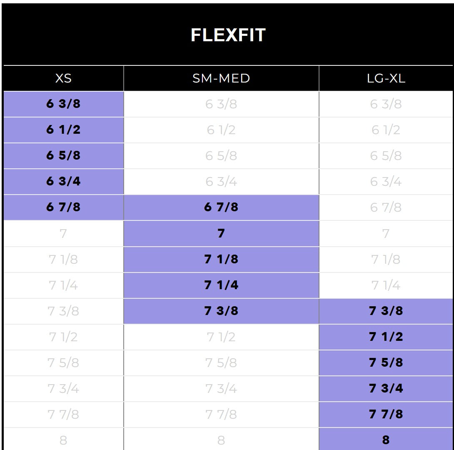Click highlighted 6 5/8 in XS column
Image resolution: width=454 pixels, height=450 pixels.
pyautogui.click(x=63, y=156)
